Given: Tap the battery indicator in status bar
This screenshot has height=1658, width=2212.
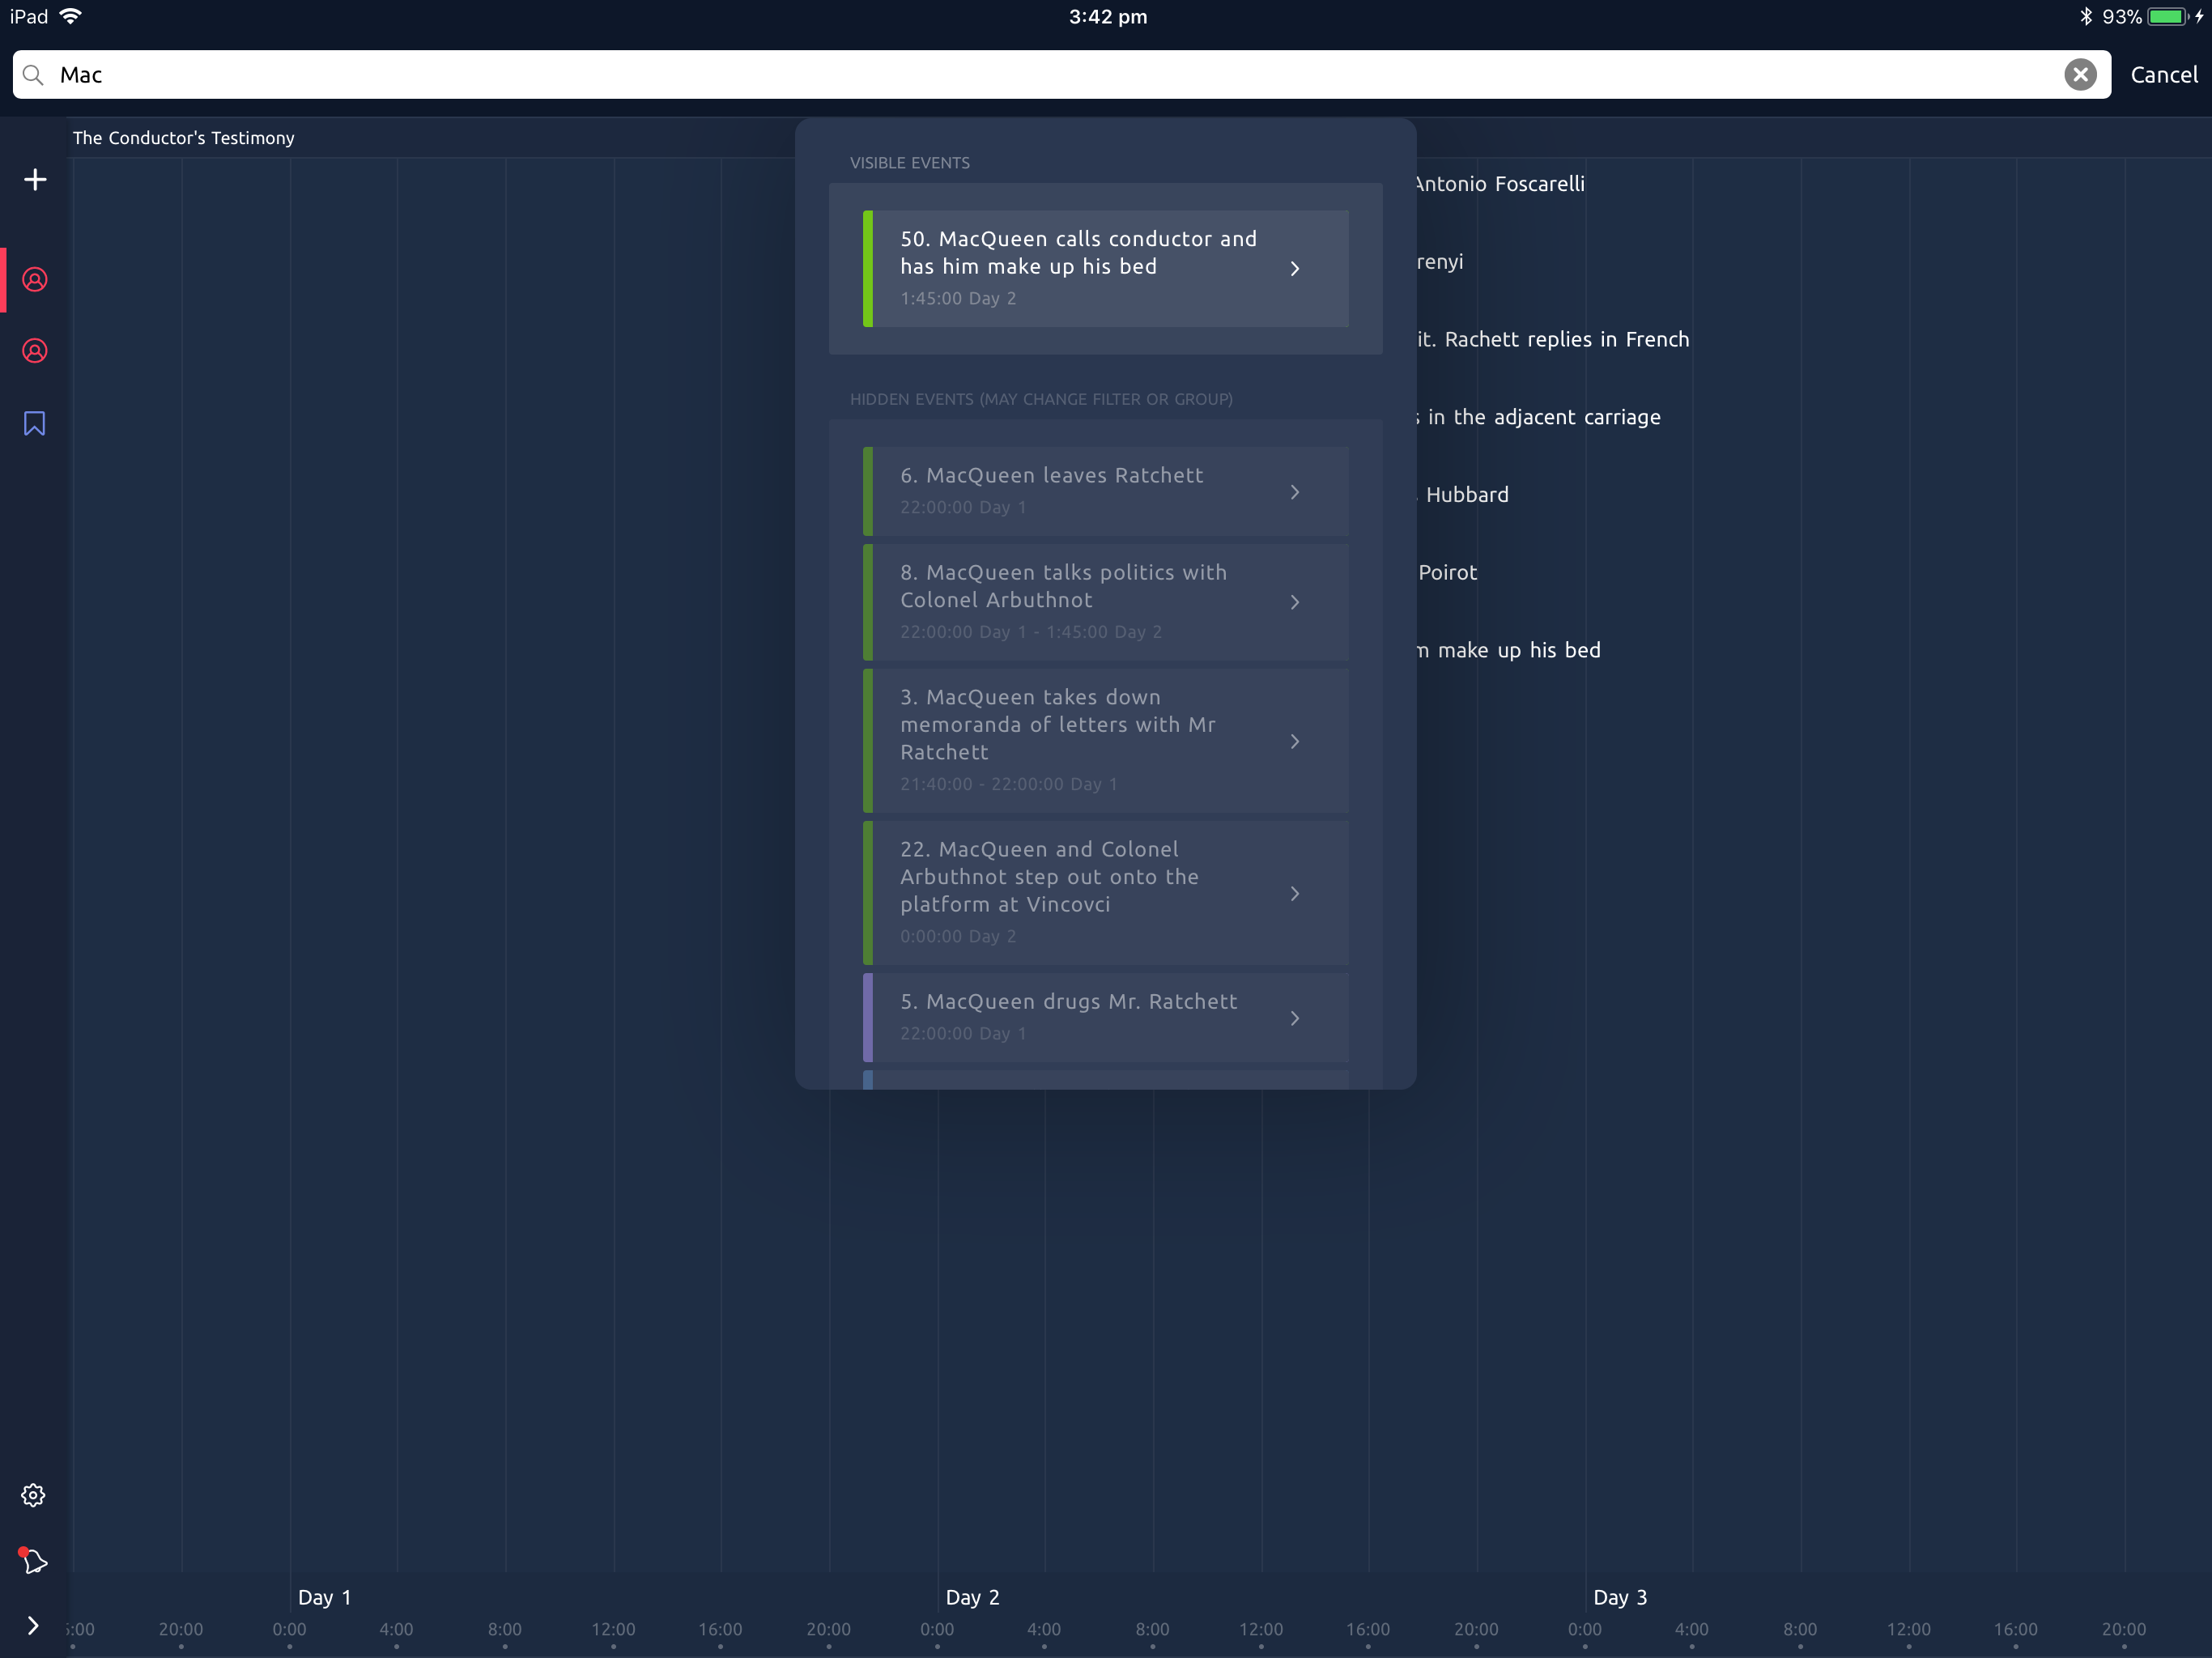Looking at the screenshot, I should tap(2168, 17).
